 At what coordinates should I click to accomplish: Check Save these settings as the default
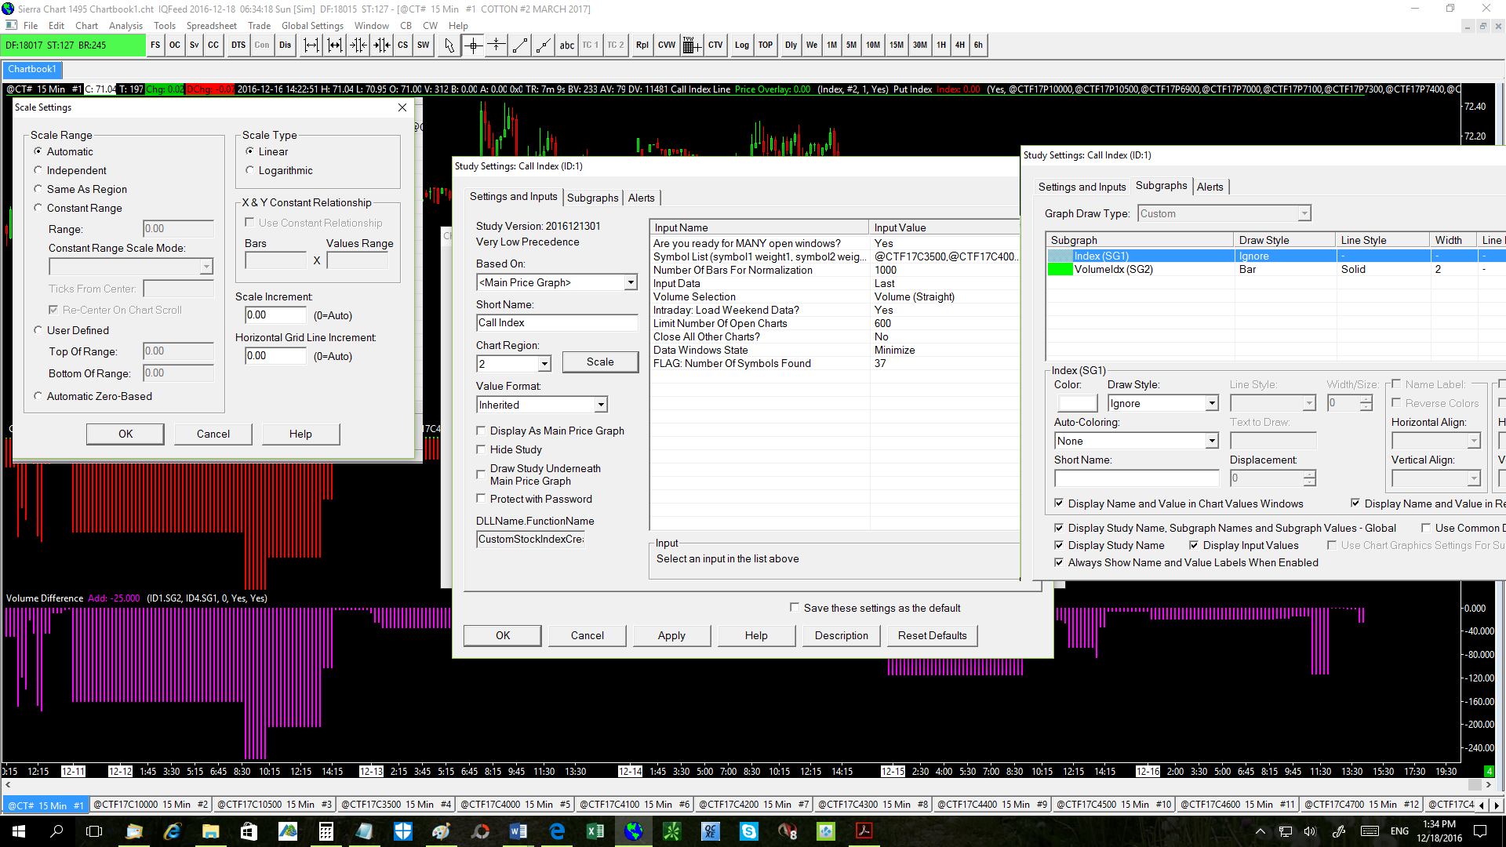[795, 608]
